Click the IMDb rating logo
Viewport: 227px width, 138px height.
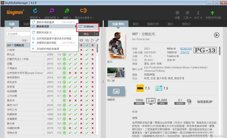[x=140, y=88]
